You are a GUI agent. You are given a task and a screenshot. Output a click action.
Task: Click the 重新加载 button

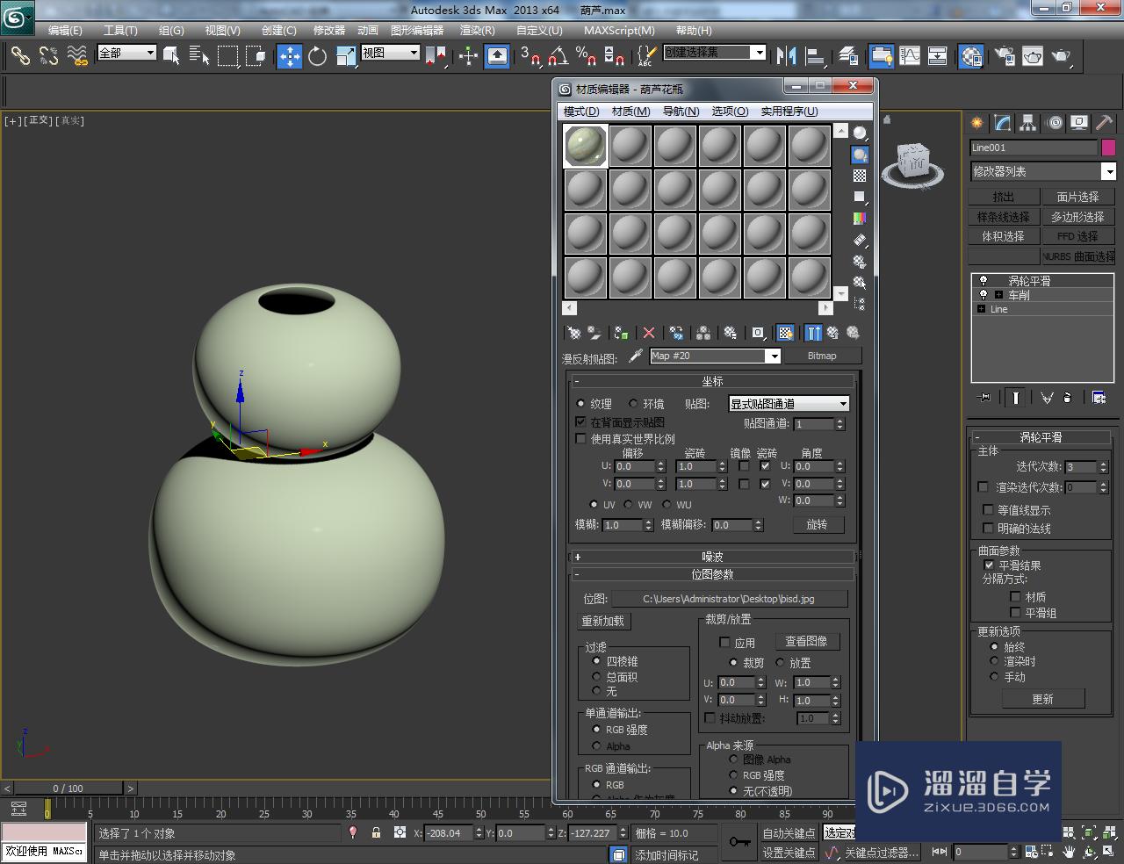(603, 621)
